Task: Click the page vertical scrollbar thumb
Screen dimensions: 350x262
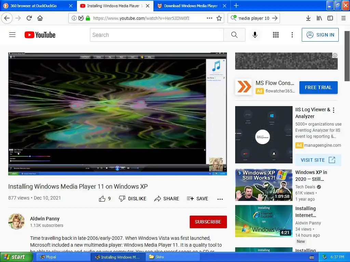Action: tap(347, 56)
